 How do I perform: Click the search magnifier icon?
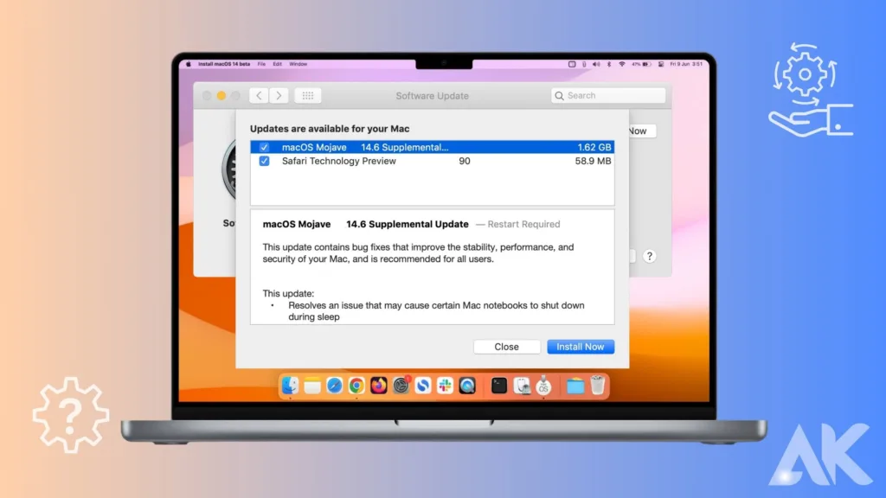(x=560, y=96)
